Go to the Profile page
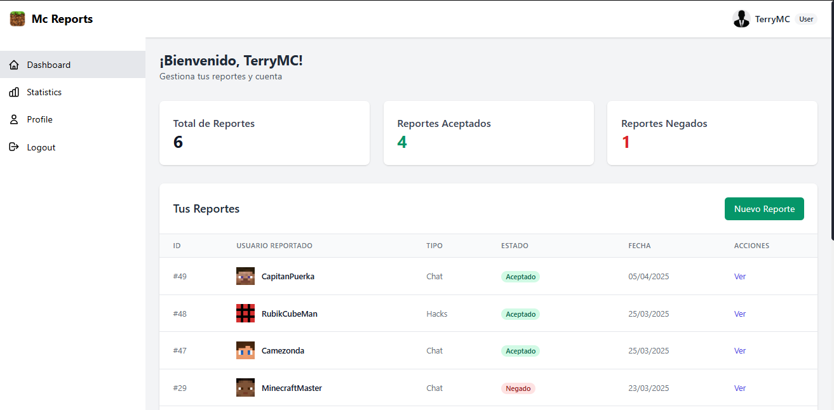This screenshot has width=834, height=410. (x=73, y=119)
